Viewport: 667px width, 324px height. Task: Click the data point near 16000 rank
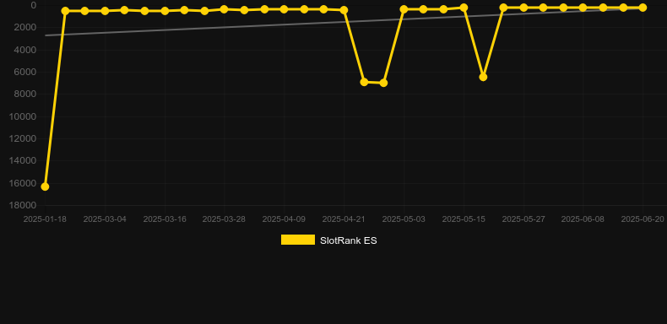[x=45, y=186]
